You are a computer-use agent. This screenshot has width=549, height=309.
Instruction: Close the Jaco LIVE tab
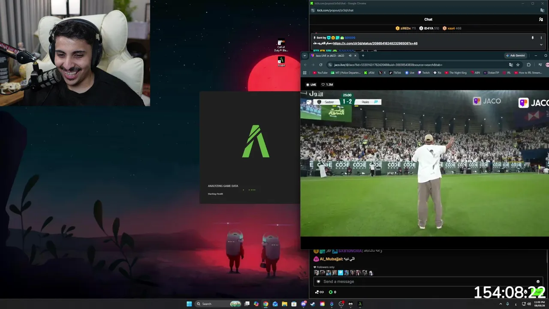pyautogui.click(x=355, y=55)
